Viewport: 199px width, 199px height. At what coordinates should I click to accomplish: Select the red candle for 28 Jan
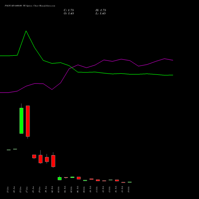(x=34, y=156)
